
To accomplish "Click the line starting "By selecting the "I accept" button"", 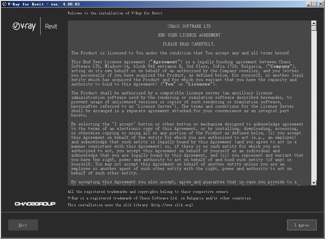I will 187,124.
